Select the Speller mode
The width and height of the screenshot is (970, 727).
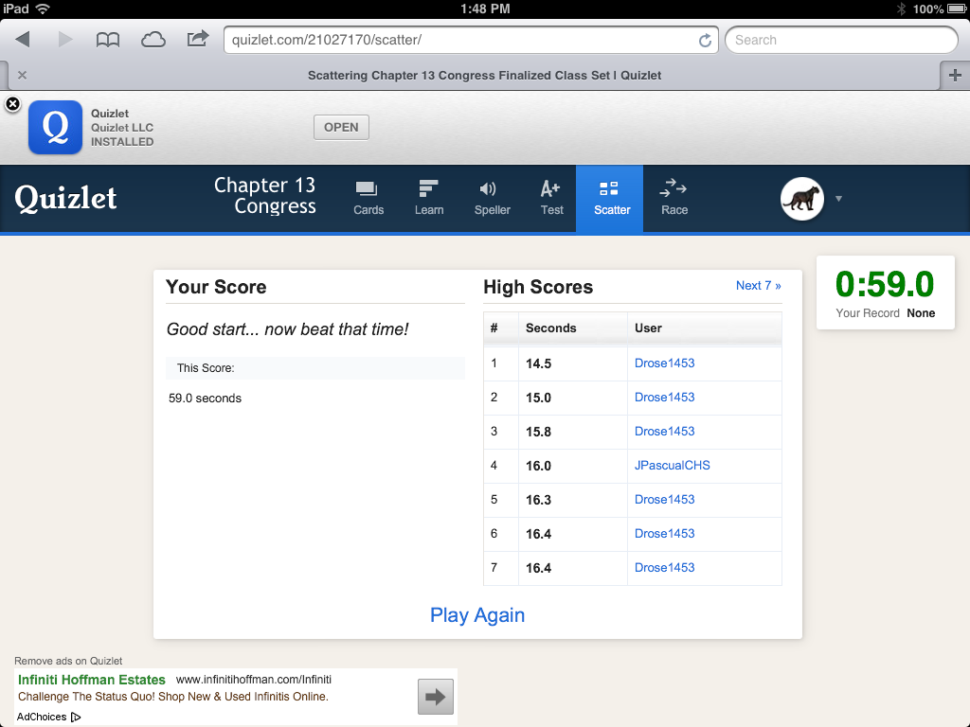pyautogui.click(x=492, y=198)
